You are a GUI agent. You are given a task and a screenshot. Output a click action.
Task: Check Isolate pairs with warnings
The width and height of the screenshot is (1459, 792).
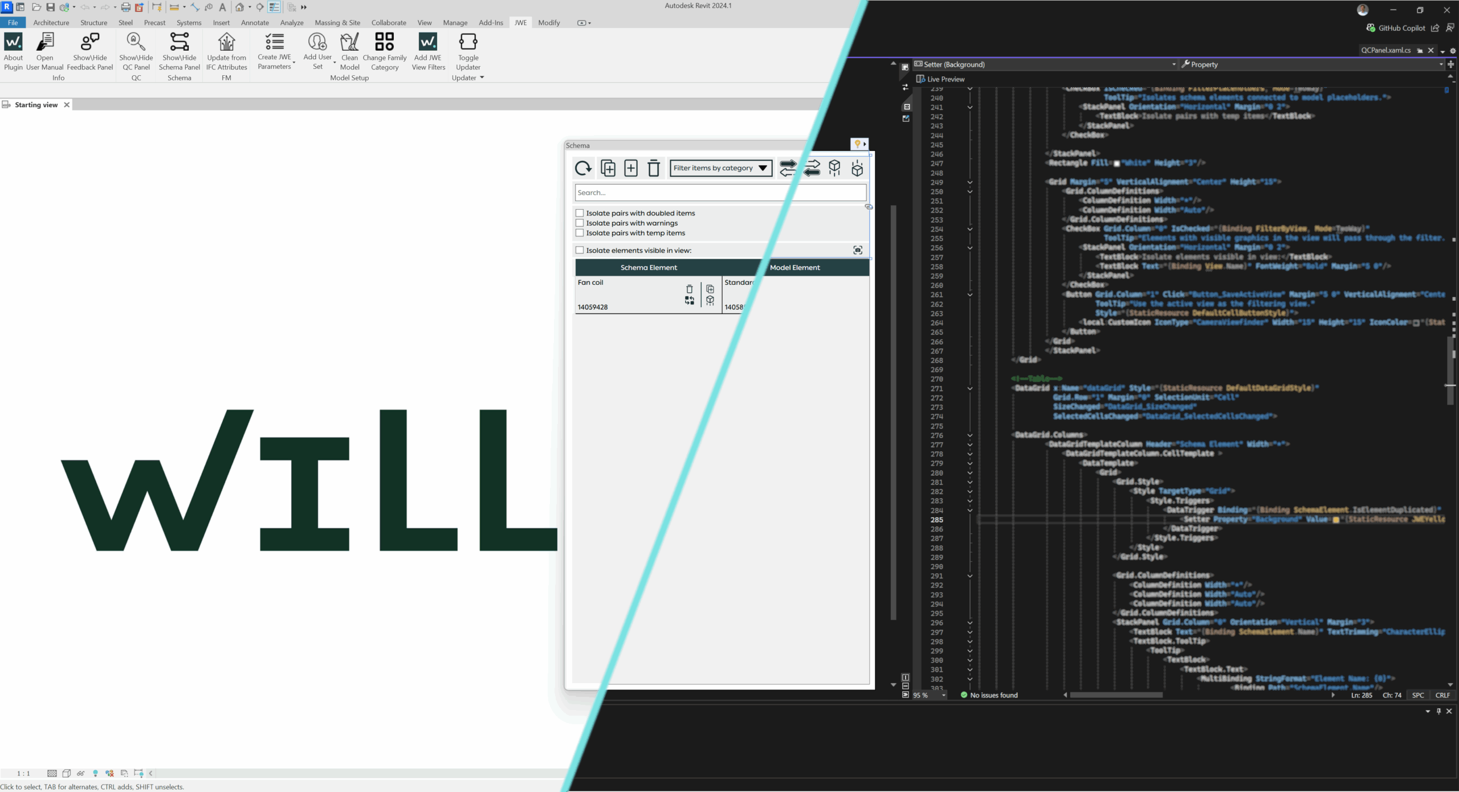pos(580,223)
